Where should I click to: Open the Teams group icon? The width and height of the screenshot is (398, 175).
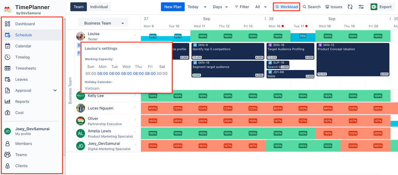(8, 155)
